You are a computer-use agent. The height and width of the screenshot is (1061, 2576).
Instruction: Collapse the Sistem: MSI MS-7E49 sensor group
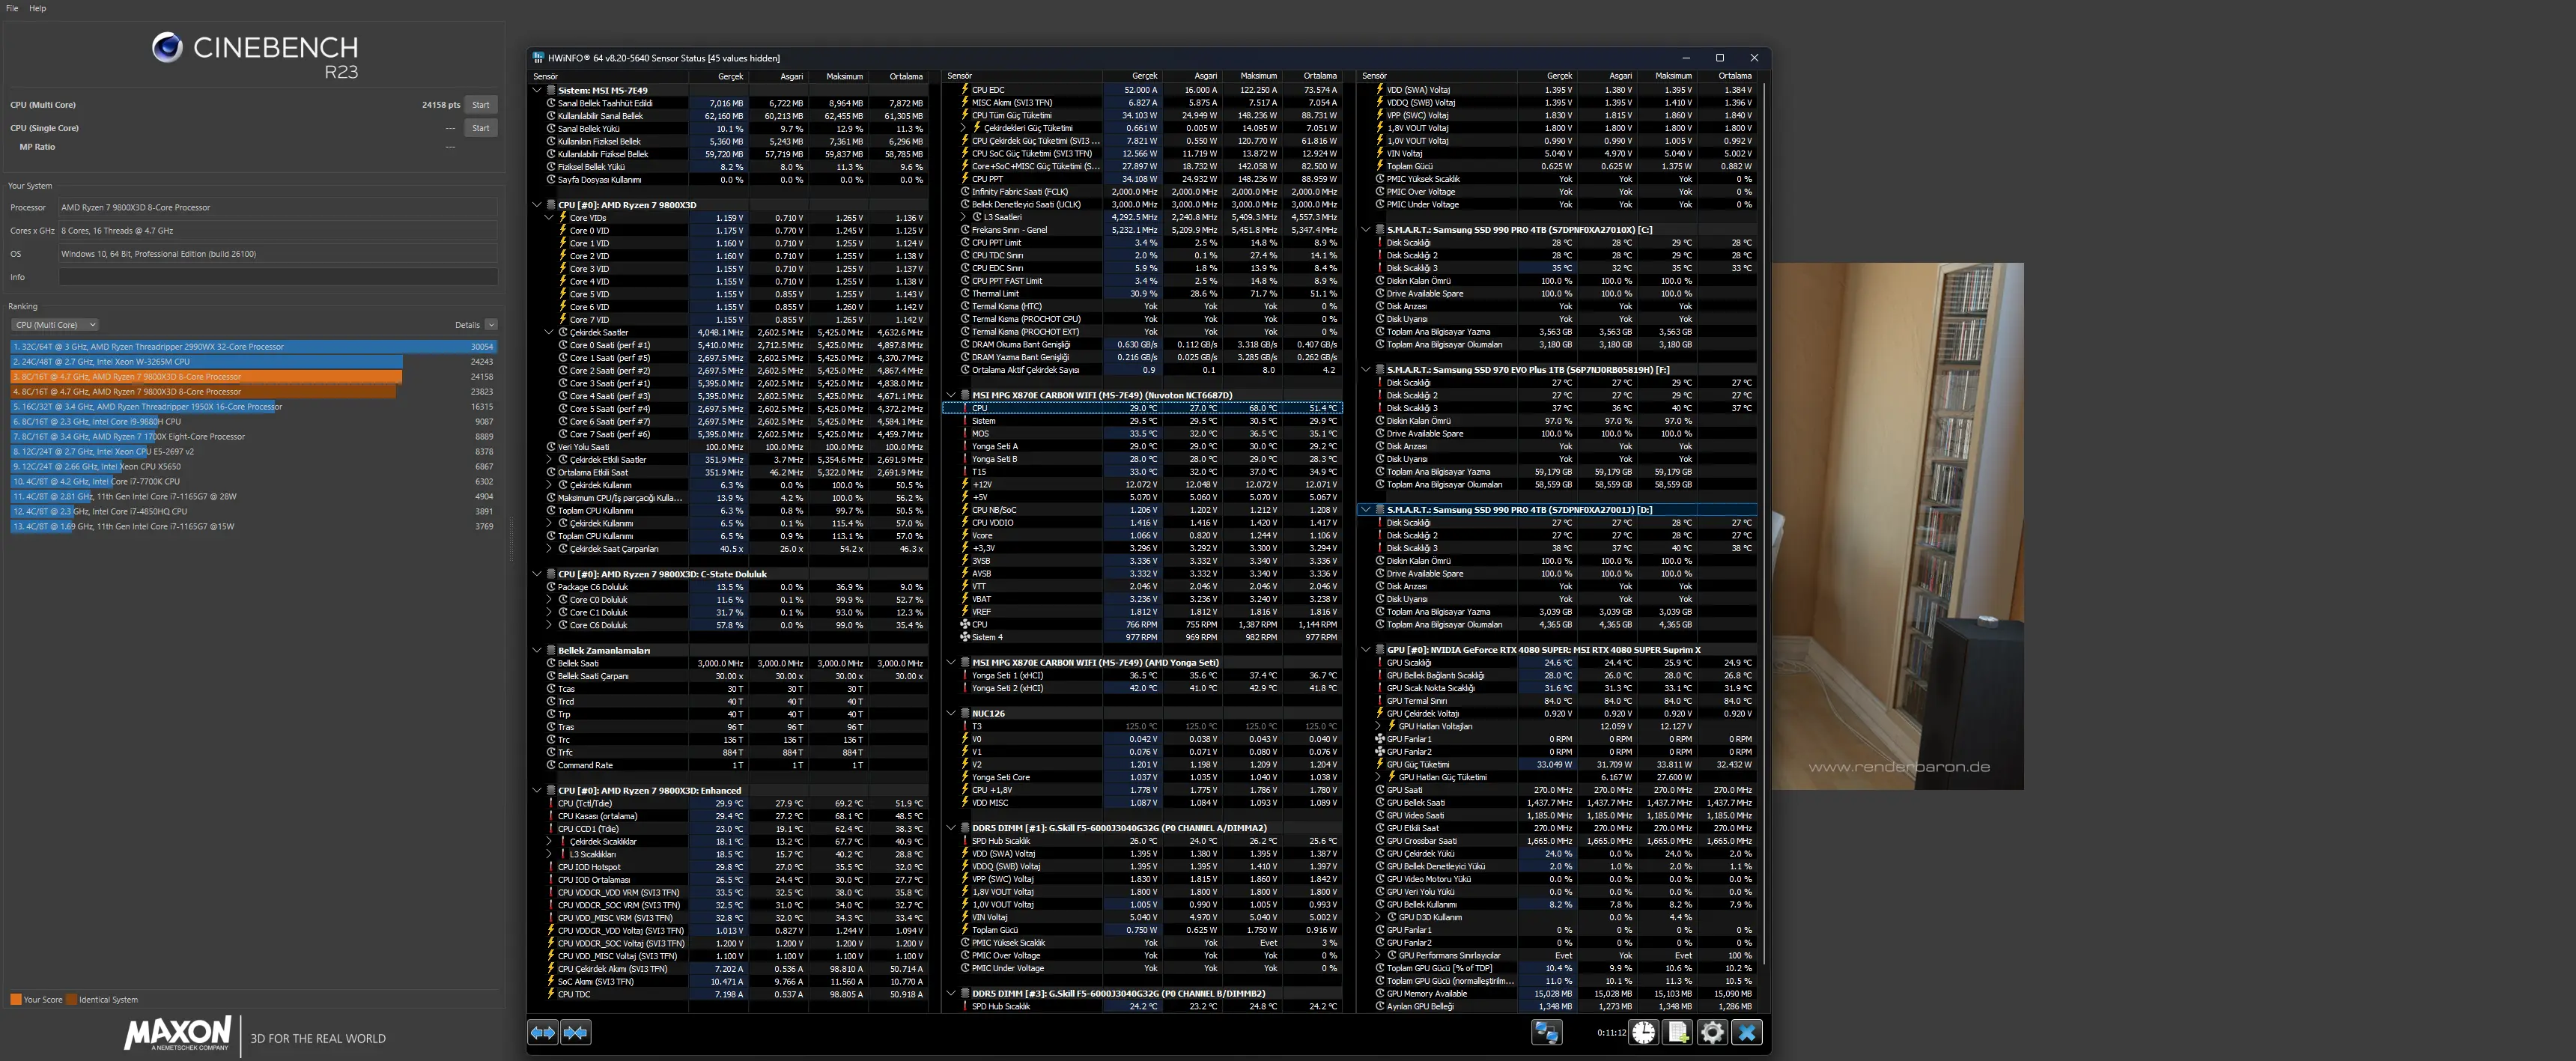[x=537, y=90]
